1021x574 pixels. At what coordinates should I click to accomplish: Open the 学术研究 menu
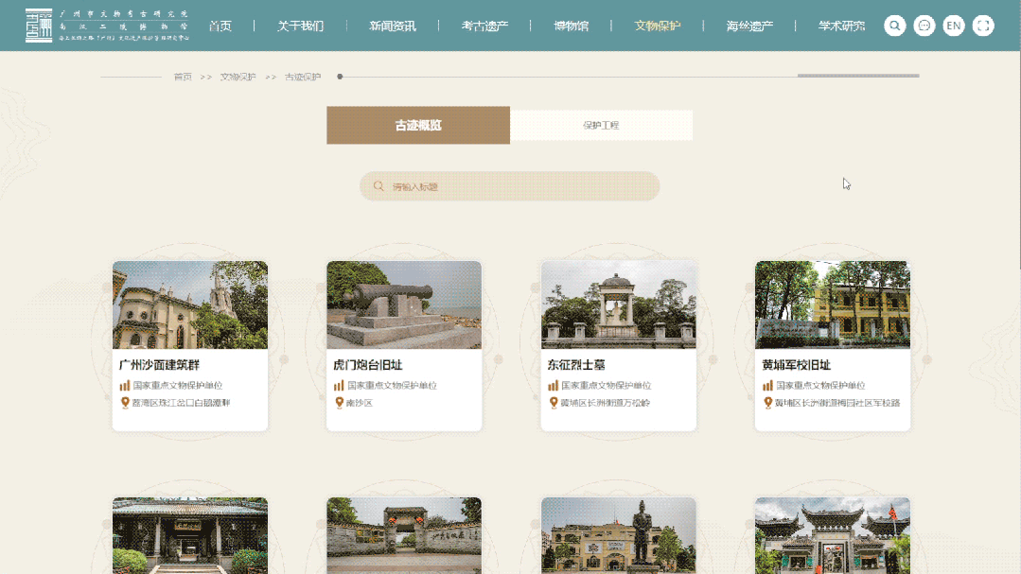pyautogui.click(x=841, y=26)
